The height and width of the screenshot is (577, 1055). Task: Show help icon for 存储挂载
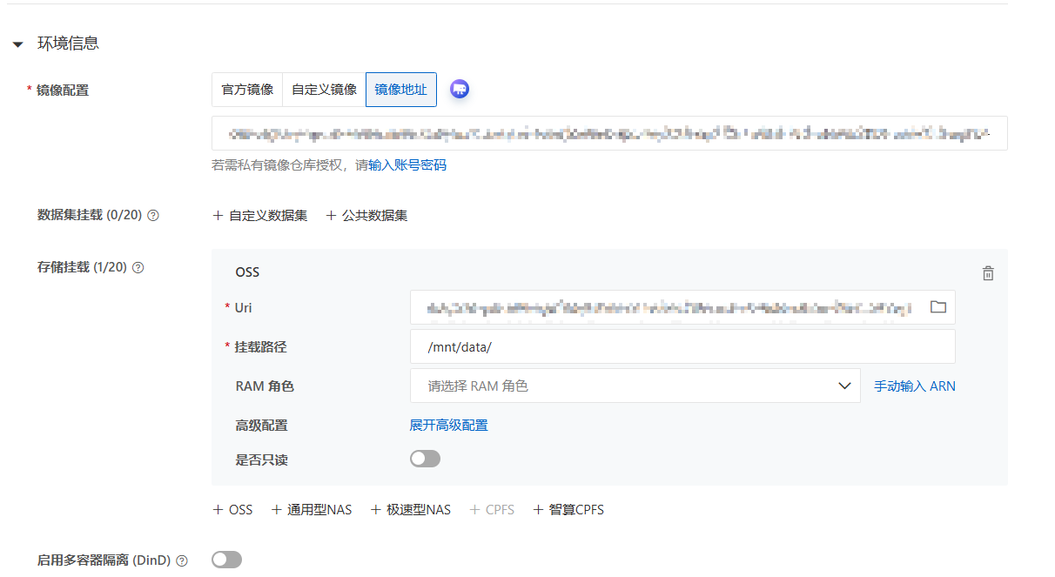[x=138, y=268]
